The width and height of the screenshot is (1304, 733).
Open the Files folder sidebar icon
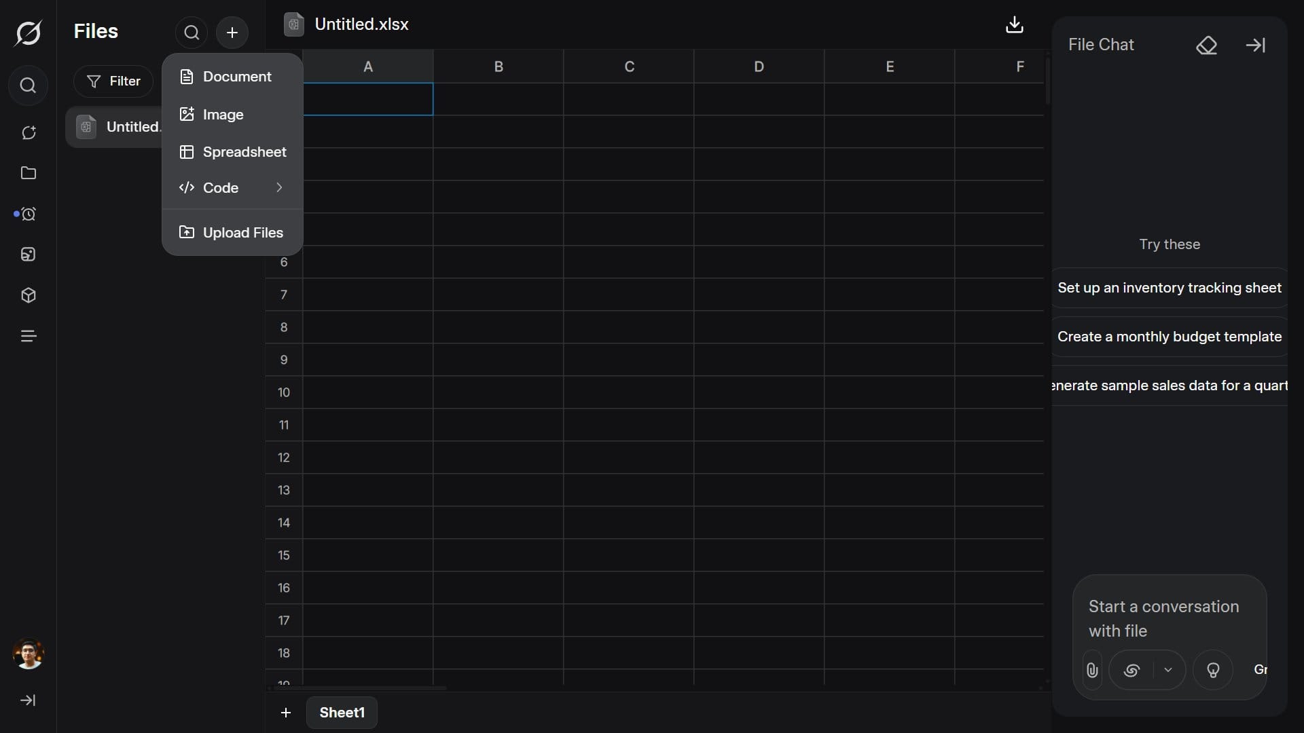click(28, 173)
